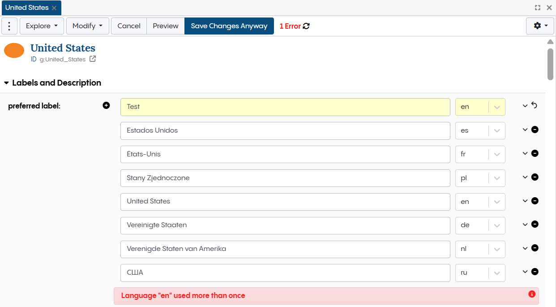This screenshot has width=556, height=307.
Task: Click the Preview button
Action: pos(166,26)
